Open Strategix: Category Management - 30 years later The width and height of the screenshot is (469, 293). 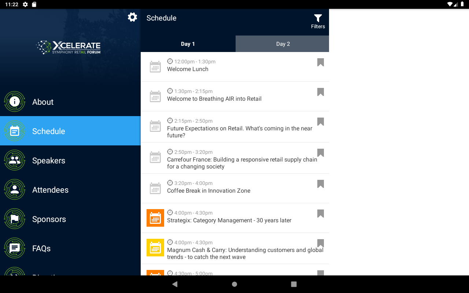[x=229, y=220]
